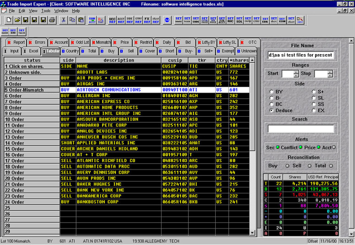Image resolution: width=355 pixels, height=245 pixels.
Task: Click the last top-row toolbar icon with magnifier
Action: pyautogui.click(x=300, y=20)
